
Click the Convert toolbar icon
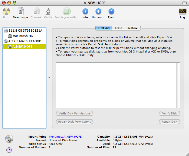(x=36, y=12)
